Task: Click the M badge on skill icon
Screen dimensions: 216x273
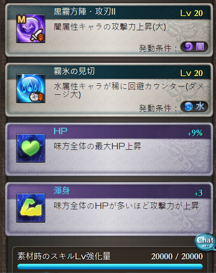Action: tap(22, 19)
